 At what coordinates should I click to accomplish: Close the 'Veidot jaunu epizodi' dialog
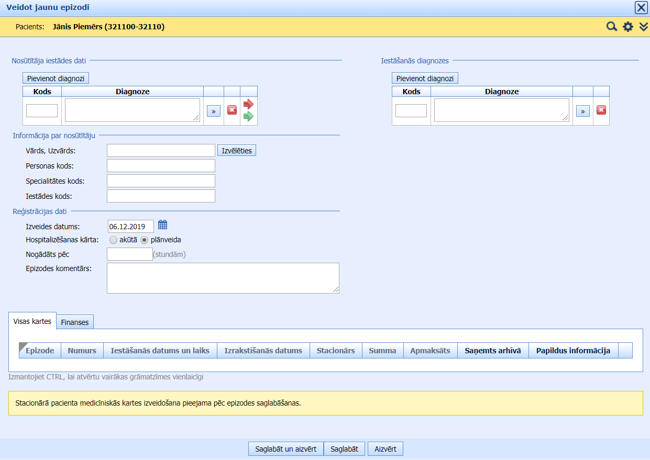[x=641, y=7]
